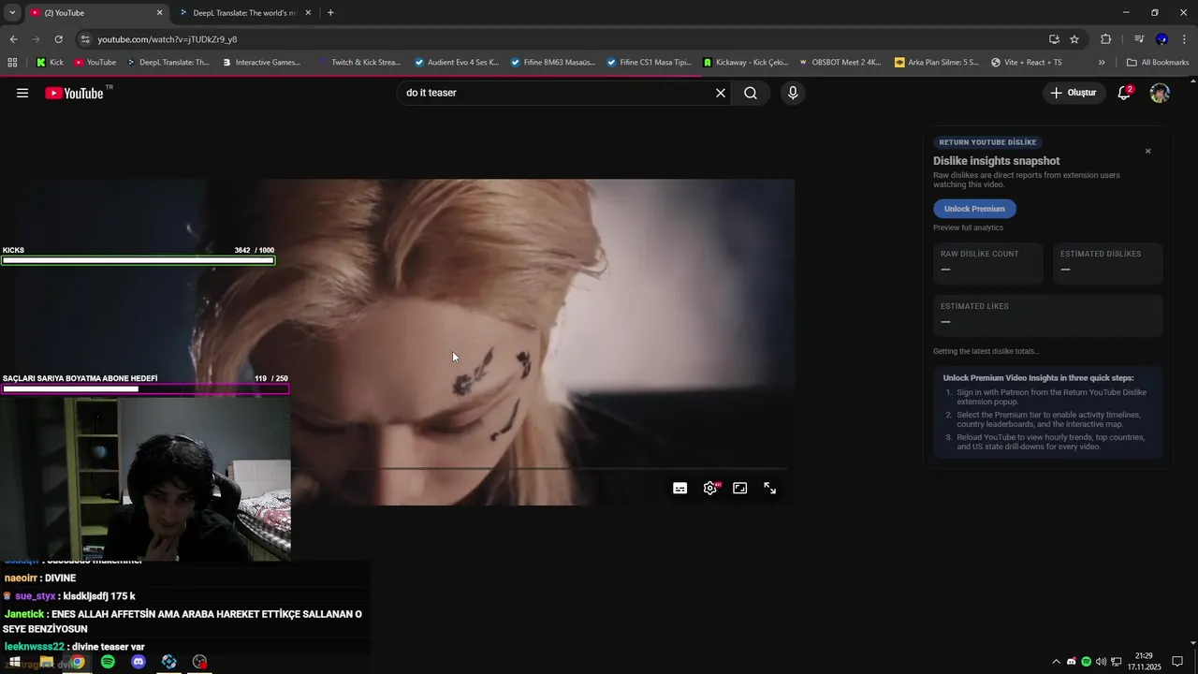Viewport: 1198px width, 674px height.
Task: Open the Kick bookmark
Action: (x=50, y=63)
